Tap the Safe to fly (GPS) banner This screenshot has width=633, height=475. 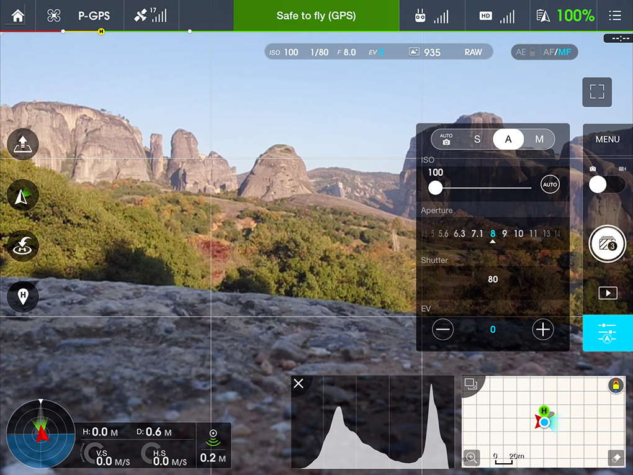pos(316,16)
